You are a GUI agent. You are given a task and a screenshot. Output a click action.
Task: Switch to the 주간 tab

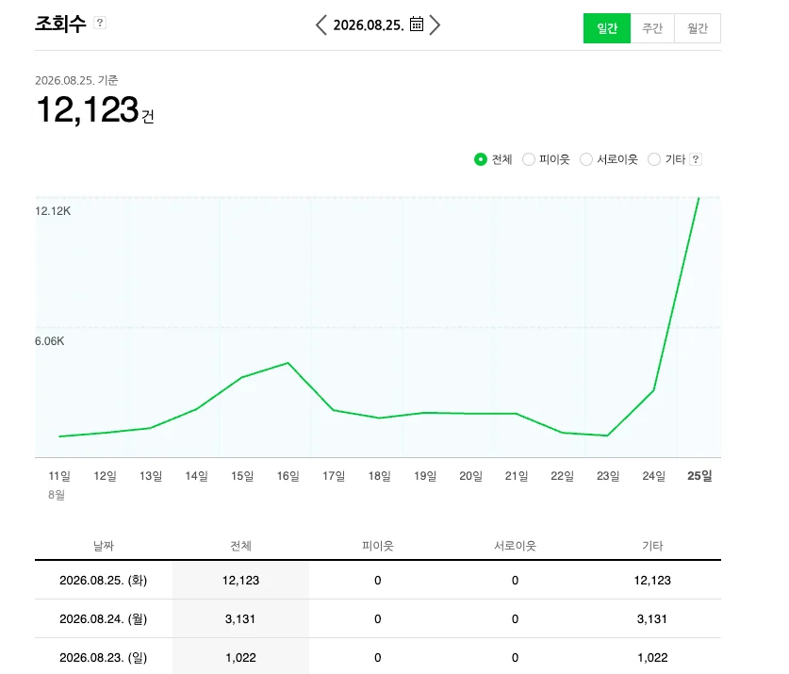pyautogui.click(x=652, y=28)
